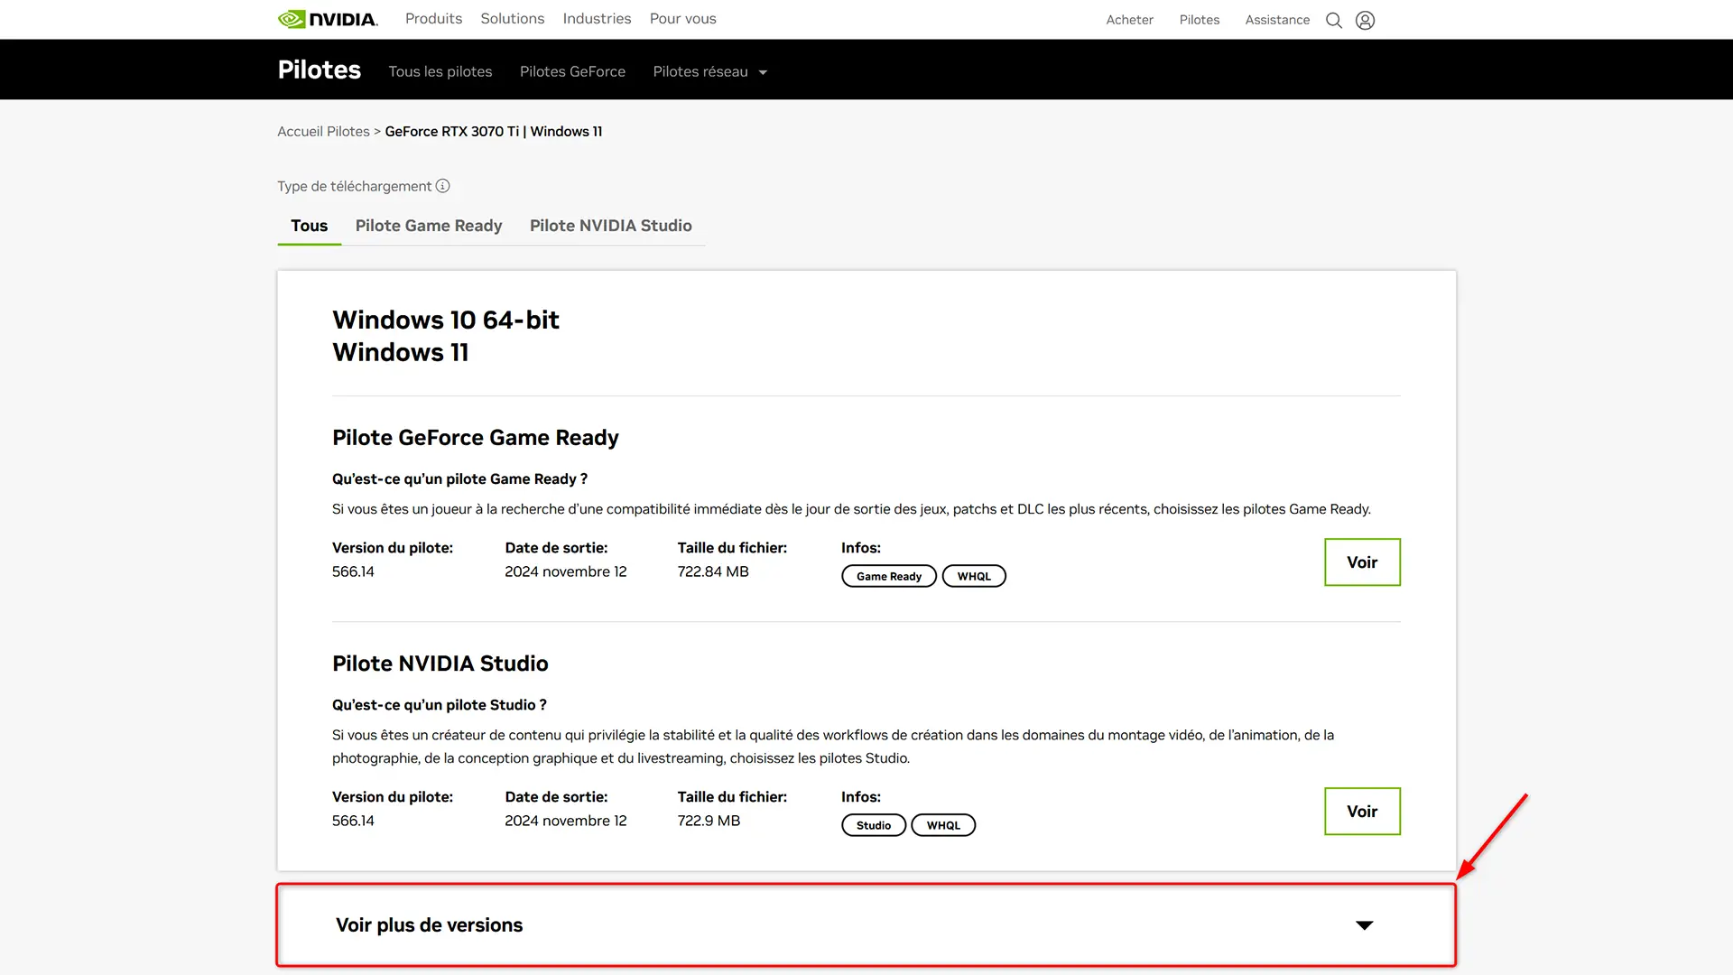Viewport: 1733px width, 975px height.
Task: Click the Studio info badge
Action: point(874,825)
